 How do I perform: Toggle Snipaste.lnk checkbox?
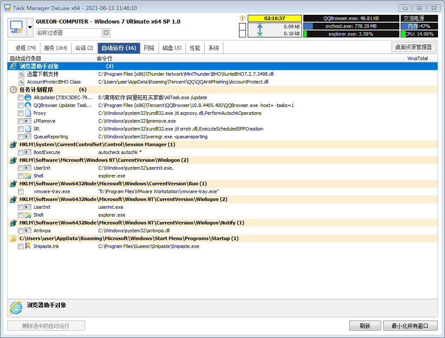point(20,247)
